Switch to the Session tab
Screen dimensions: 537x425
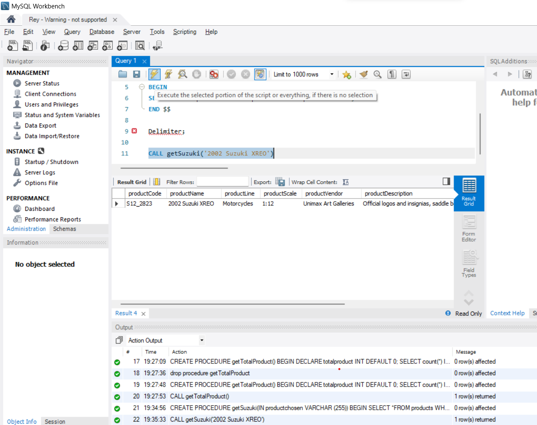[x=55, y=421]
